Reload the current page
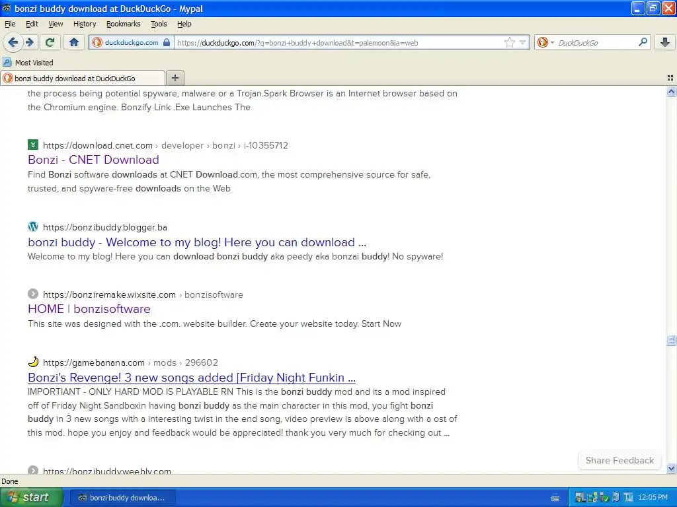The image size is (677, 507). tap(50, 42)
